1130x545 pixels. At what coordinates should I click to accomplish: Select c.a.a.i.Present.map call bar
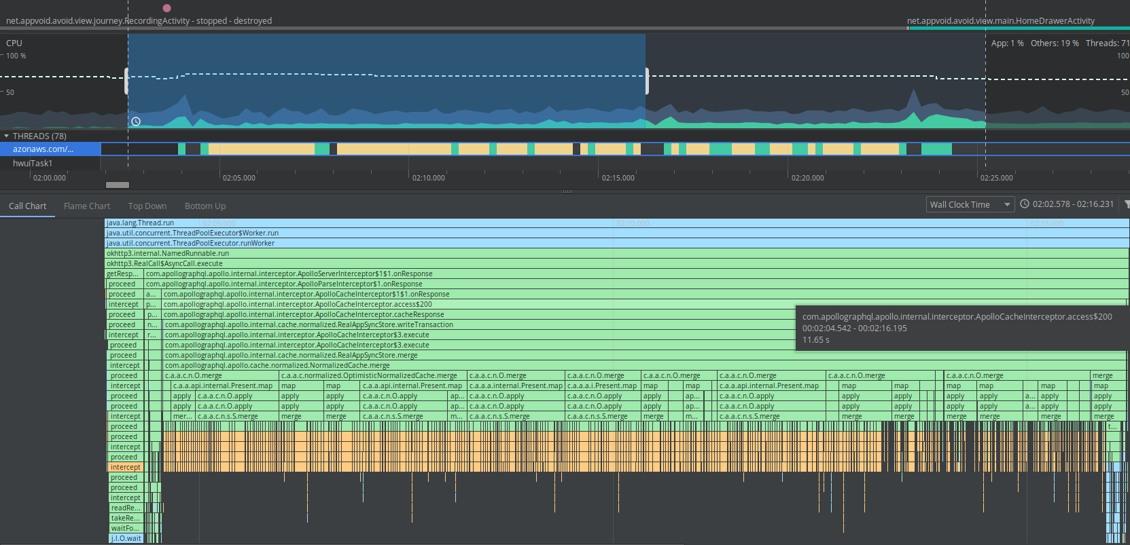[x=603, y=386]
